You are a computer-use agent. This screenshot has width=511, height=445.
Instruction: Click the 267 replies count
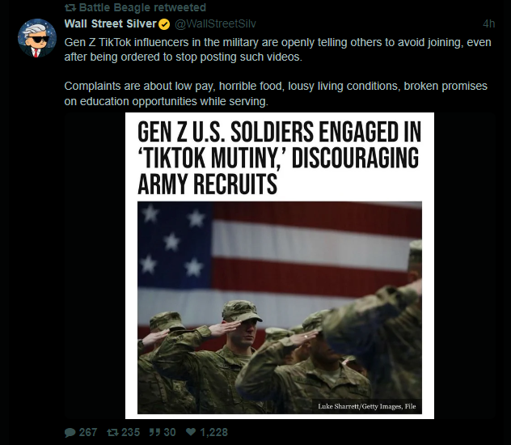coord(87,433)
